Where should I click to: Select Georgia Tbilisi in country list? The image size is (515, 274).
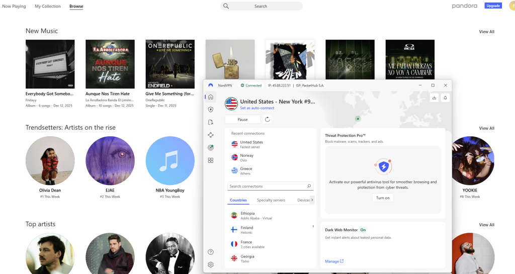click(270, 258)
